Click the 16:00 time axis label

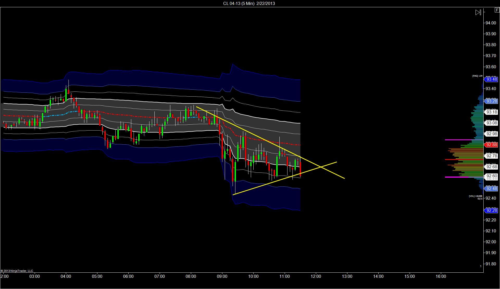coord(441,276)
